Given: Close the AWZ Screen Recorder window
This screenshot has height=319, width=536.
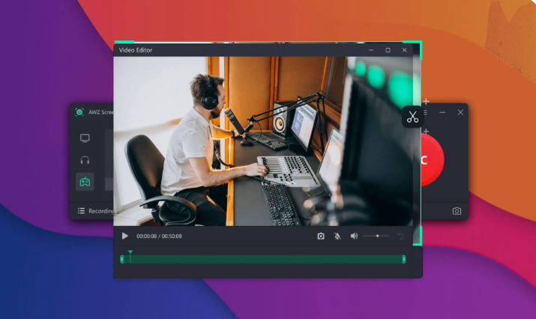Looking at the screenshot, I should [x=460, y=113].
